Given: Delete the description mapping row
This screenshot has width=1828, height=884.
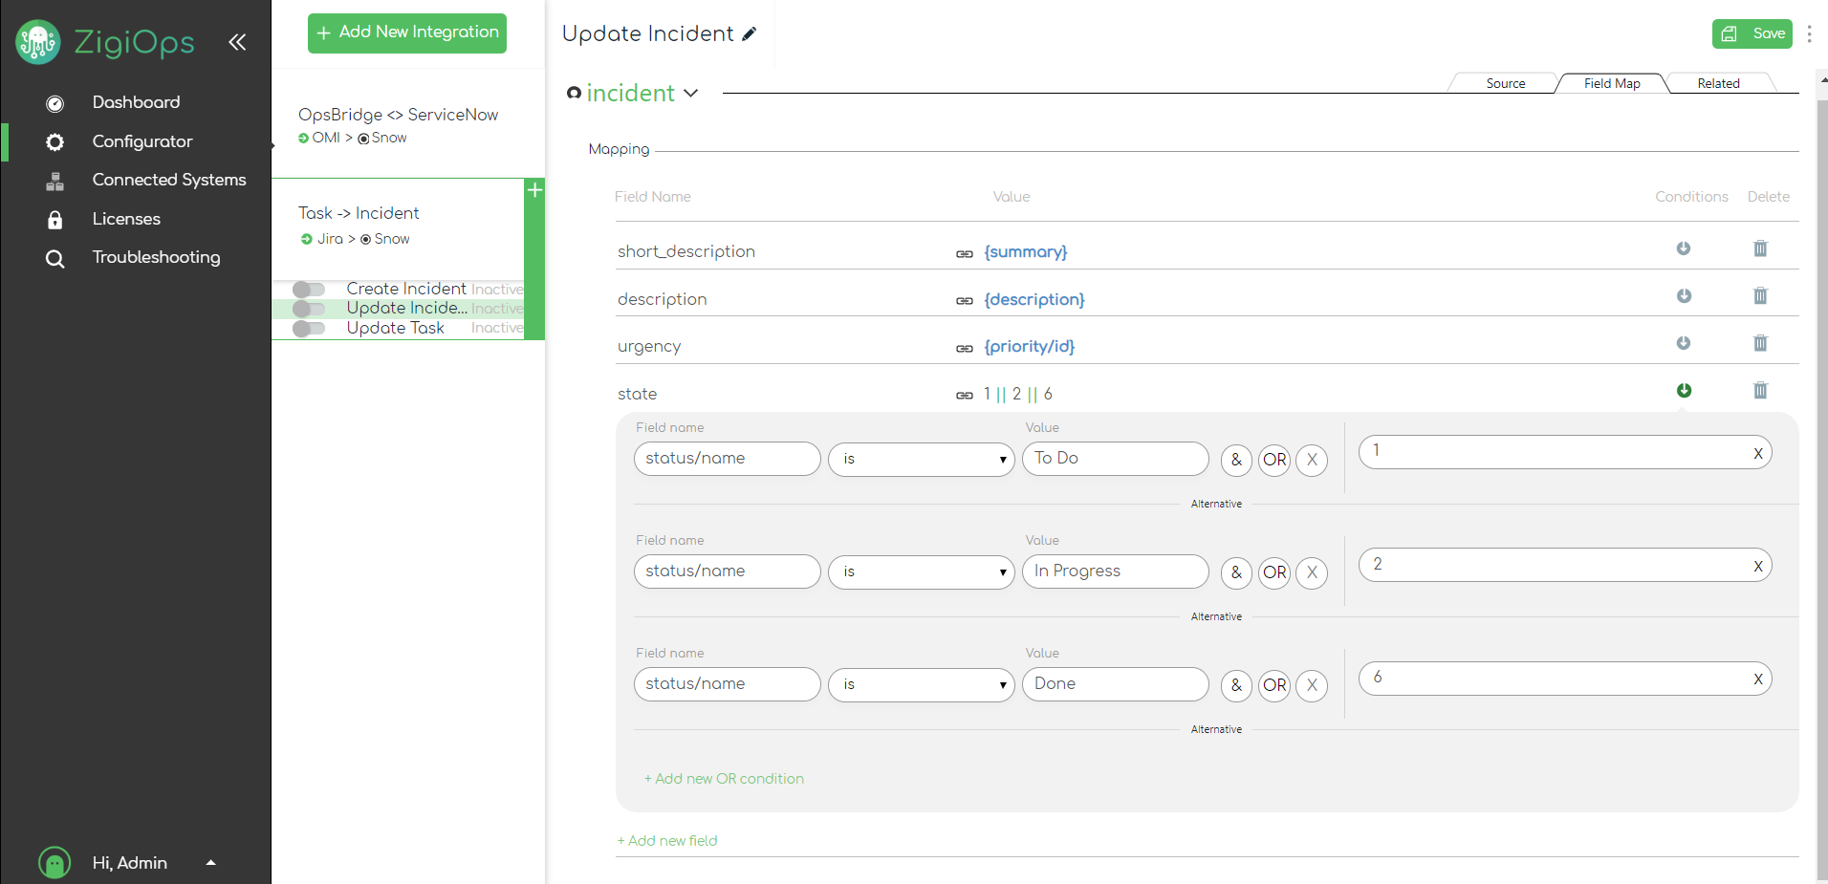Looking at the screenshot, I should click(1760, 295).
